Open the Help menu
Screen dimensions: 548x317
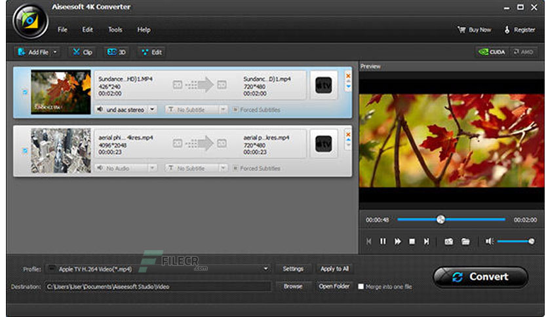pyautogui.click(x=144, y=29)
